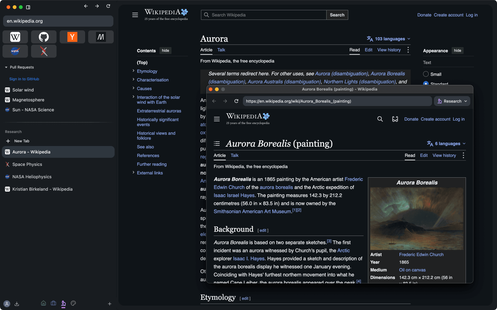This screenshot has height=310, width=497.
Task: Toggle contents list icon beside painting title
Action: 217,144
